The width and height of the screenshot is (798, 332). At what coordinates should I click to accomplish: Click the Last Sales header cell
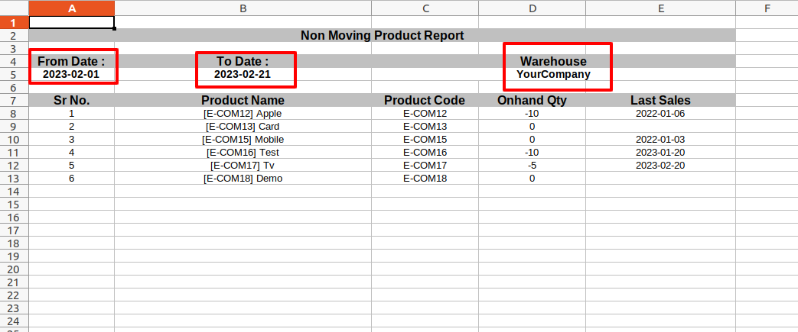(660, 101)
